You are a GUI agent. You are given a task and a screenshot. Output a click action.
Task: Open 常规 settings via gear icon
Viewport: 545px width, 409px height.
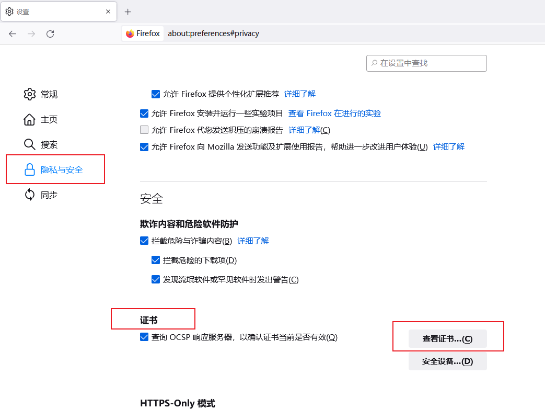point(30,94)
